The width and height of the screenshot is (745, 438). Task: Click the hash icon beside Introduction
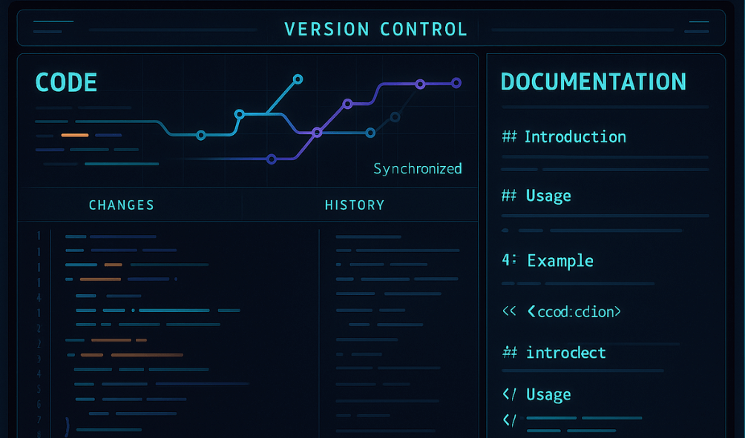509,137
